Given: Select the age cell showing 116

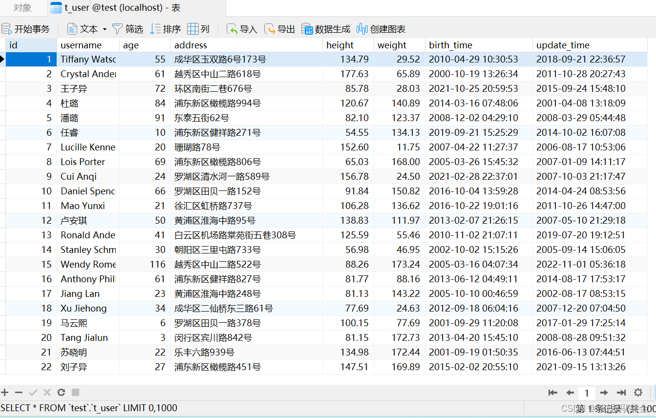Looking at the screenshot, I should click(145, 264).
